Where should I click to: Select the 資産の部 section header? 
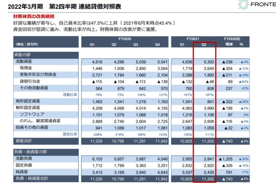click(23, 54)
